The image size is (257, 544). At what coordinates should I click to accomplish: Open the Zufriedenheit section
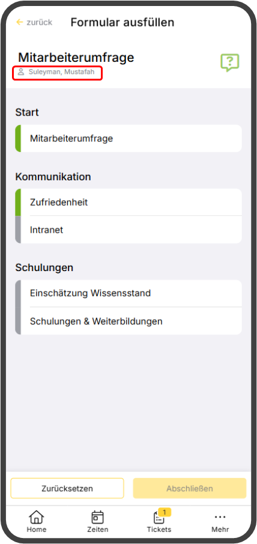128,202
